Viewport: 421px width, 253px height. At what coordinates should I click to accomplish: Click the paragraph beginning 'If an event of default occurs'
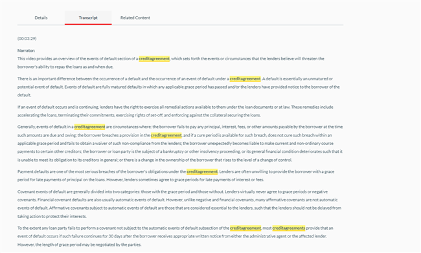coord(176,111)
